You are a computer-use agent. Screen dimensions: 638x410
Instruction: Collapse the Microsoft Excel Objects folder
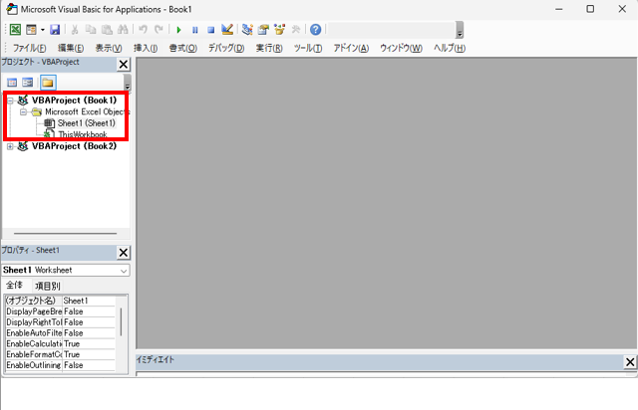coord(23,111)
